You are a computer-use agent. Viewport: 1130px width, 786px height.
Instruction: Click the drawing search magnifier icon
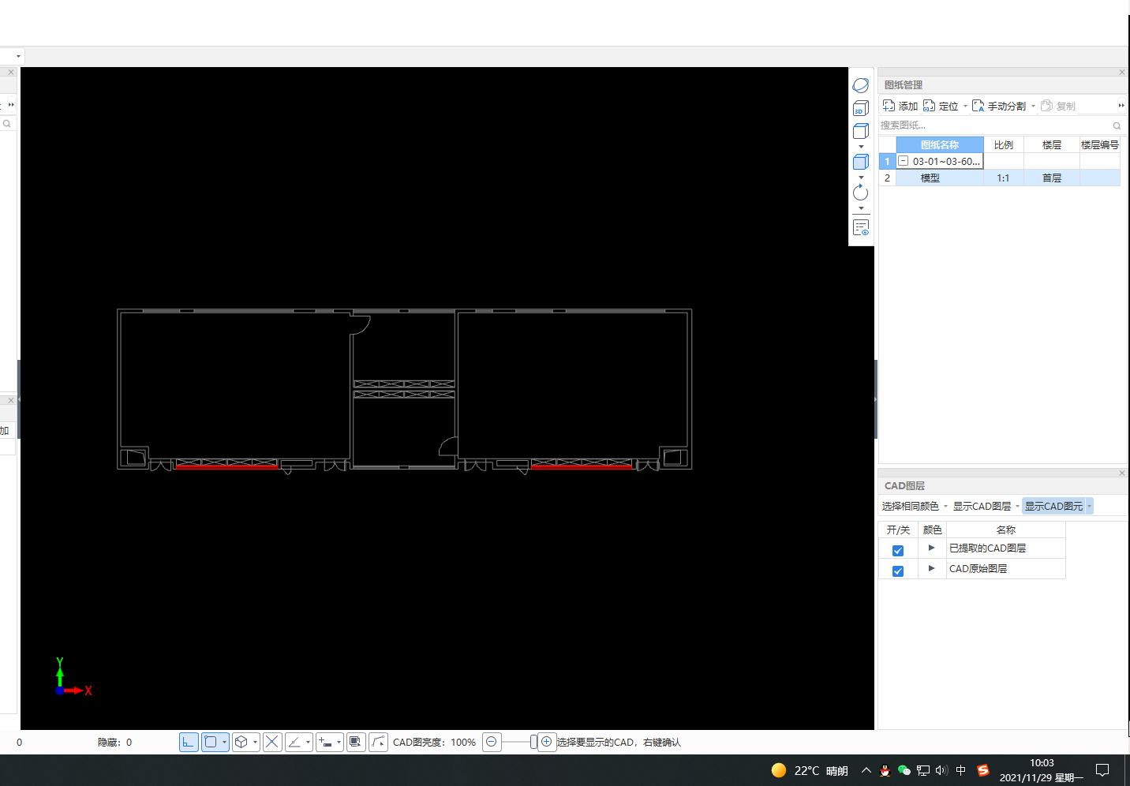click(1117, 125)
